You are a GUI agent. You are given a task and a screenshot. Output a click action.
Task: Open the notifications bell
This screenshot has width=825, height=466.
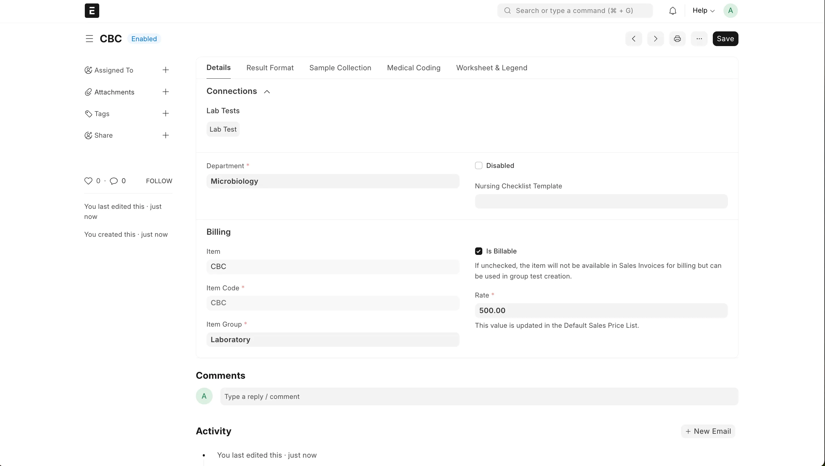click(x=673, y=10)
